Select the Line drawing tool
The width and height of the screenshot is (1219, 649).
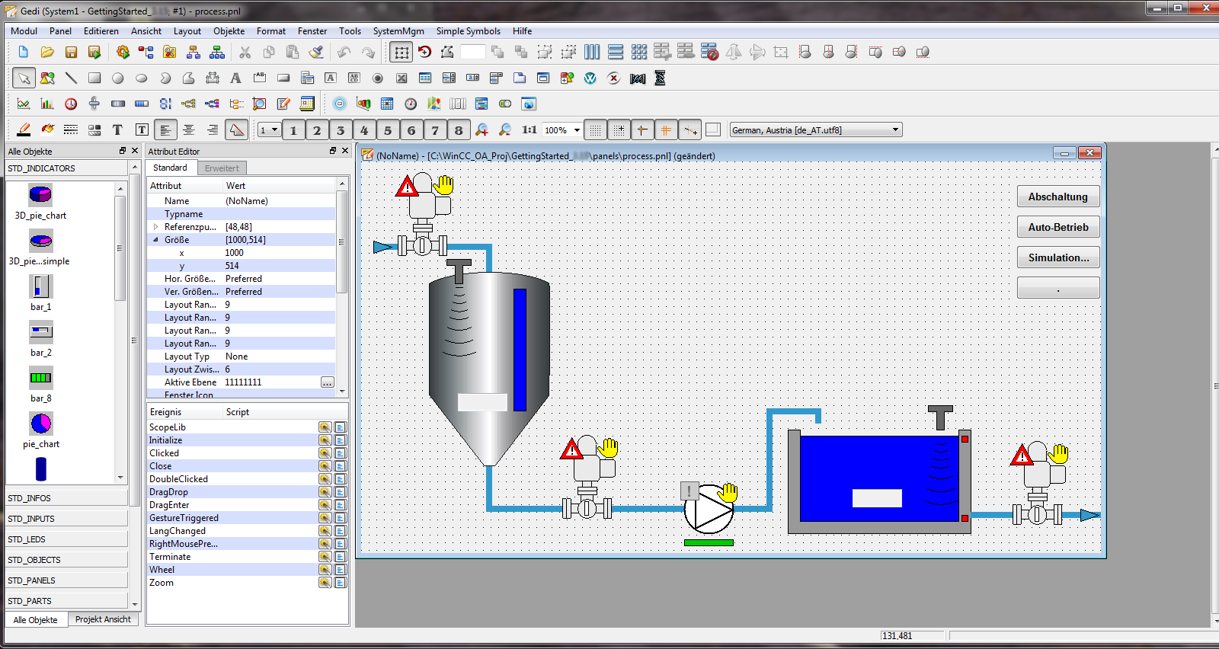point(71,78)
